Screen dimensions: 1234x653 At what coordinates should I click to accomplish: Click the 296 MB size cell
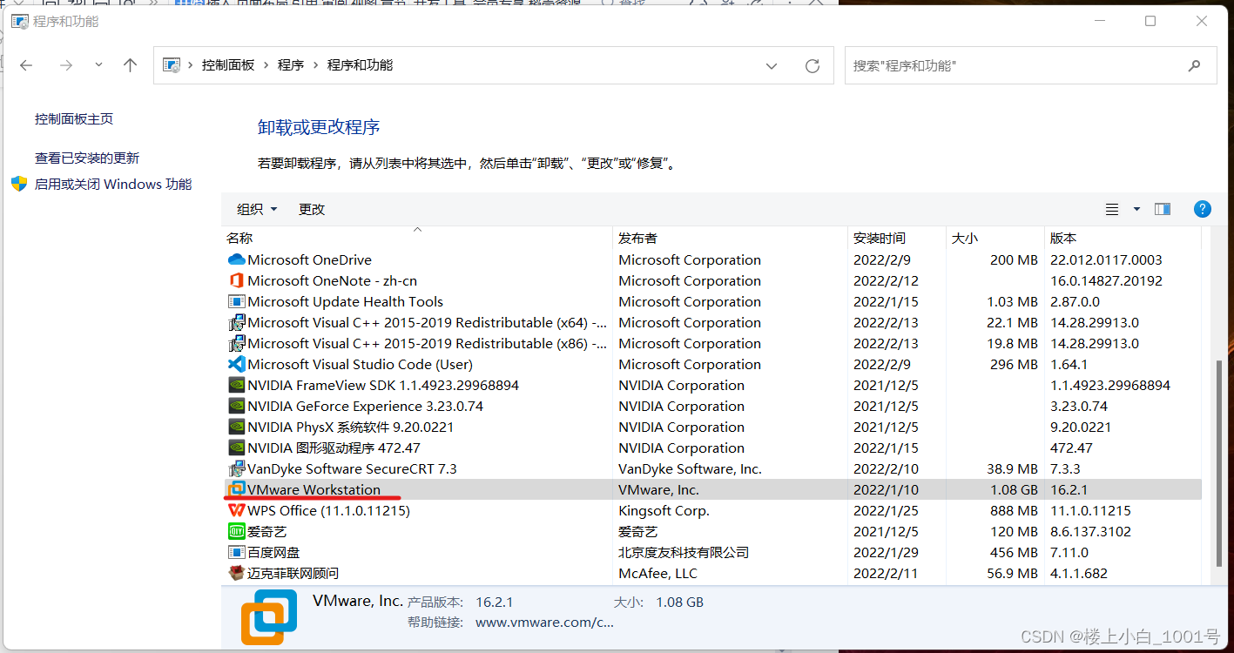click(1014, 364)
